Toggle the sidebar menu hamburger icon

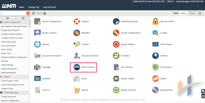point(33,13)
